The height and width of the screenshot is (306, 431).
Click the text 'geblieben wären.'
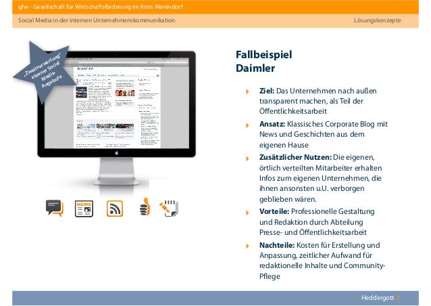[x=288, y=199]
